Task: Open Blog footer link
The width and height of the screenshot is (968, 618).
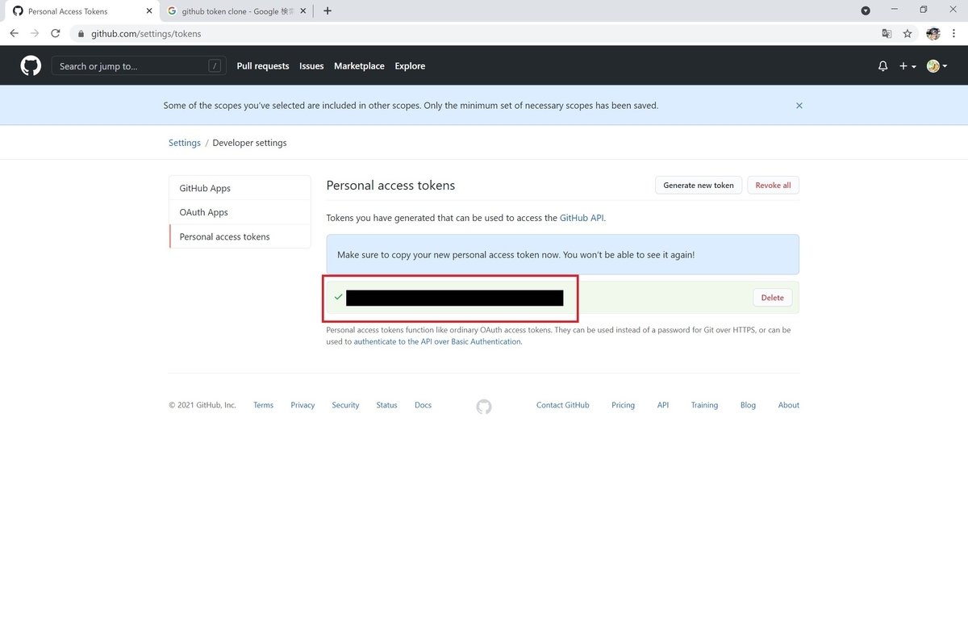Action: (748, 405)
